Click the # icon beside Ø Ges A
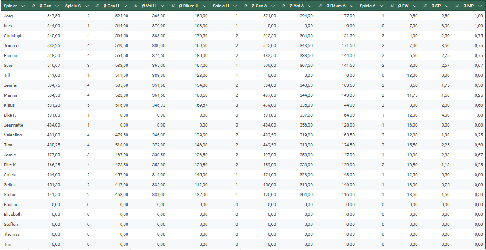Viewport: 486px width, 250px height. (x=245, y=6)
